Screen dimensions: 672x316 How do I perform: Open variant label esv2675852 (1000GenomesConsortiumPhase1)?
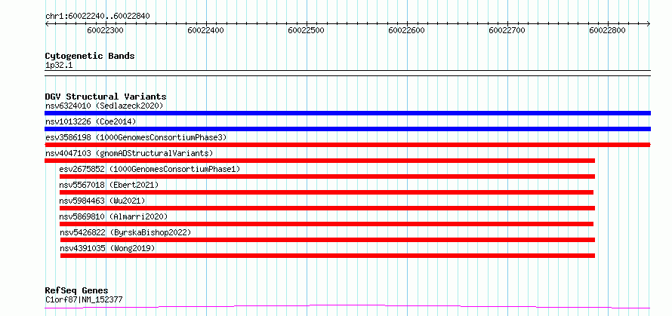(150, 169)
